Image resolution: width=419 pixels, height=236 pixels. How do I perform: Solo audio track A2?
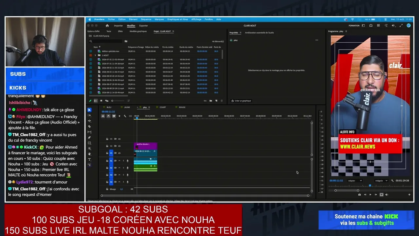123,168
